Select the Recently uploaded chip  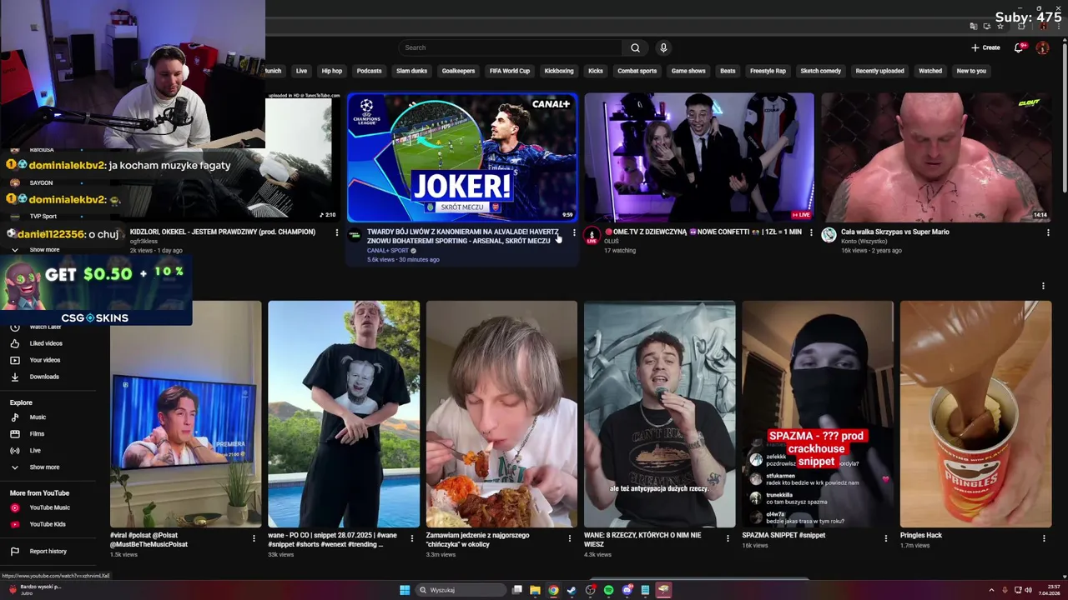[x=879, y=71]
